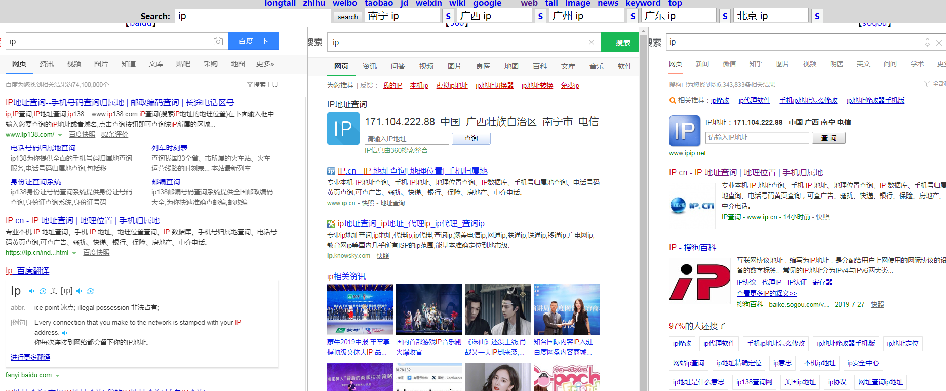Clear the 360 search box with the X icon
Screen dimensions: 946x391
pyautogui.click(x=591, y=42)
